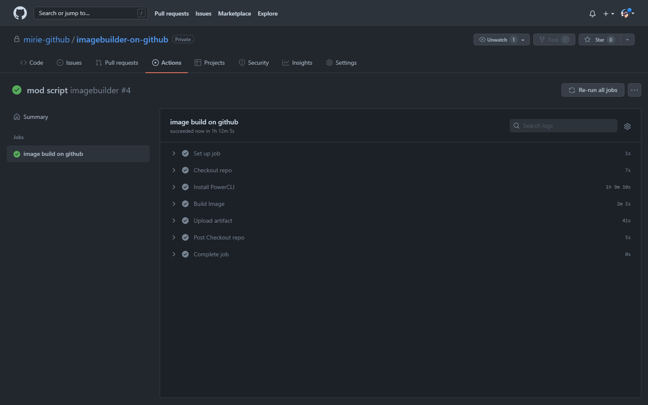Focus the Search or jump to field
The height and width of the screenshot is (405, 648).
tap(91, 13)
